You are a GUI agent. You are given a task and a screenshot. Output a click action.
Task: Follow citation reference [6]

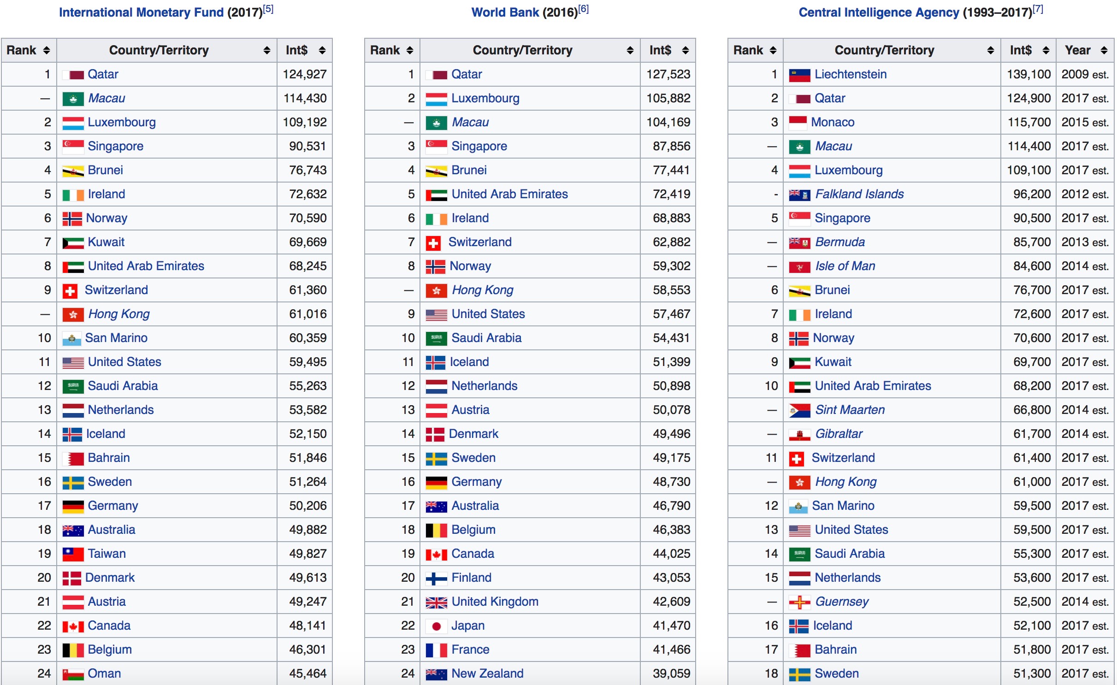point(584,9)
